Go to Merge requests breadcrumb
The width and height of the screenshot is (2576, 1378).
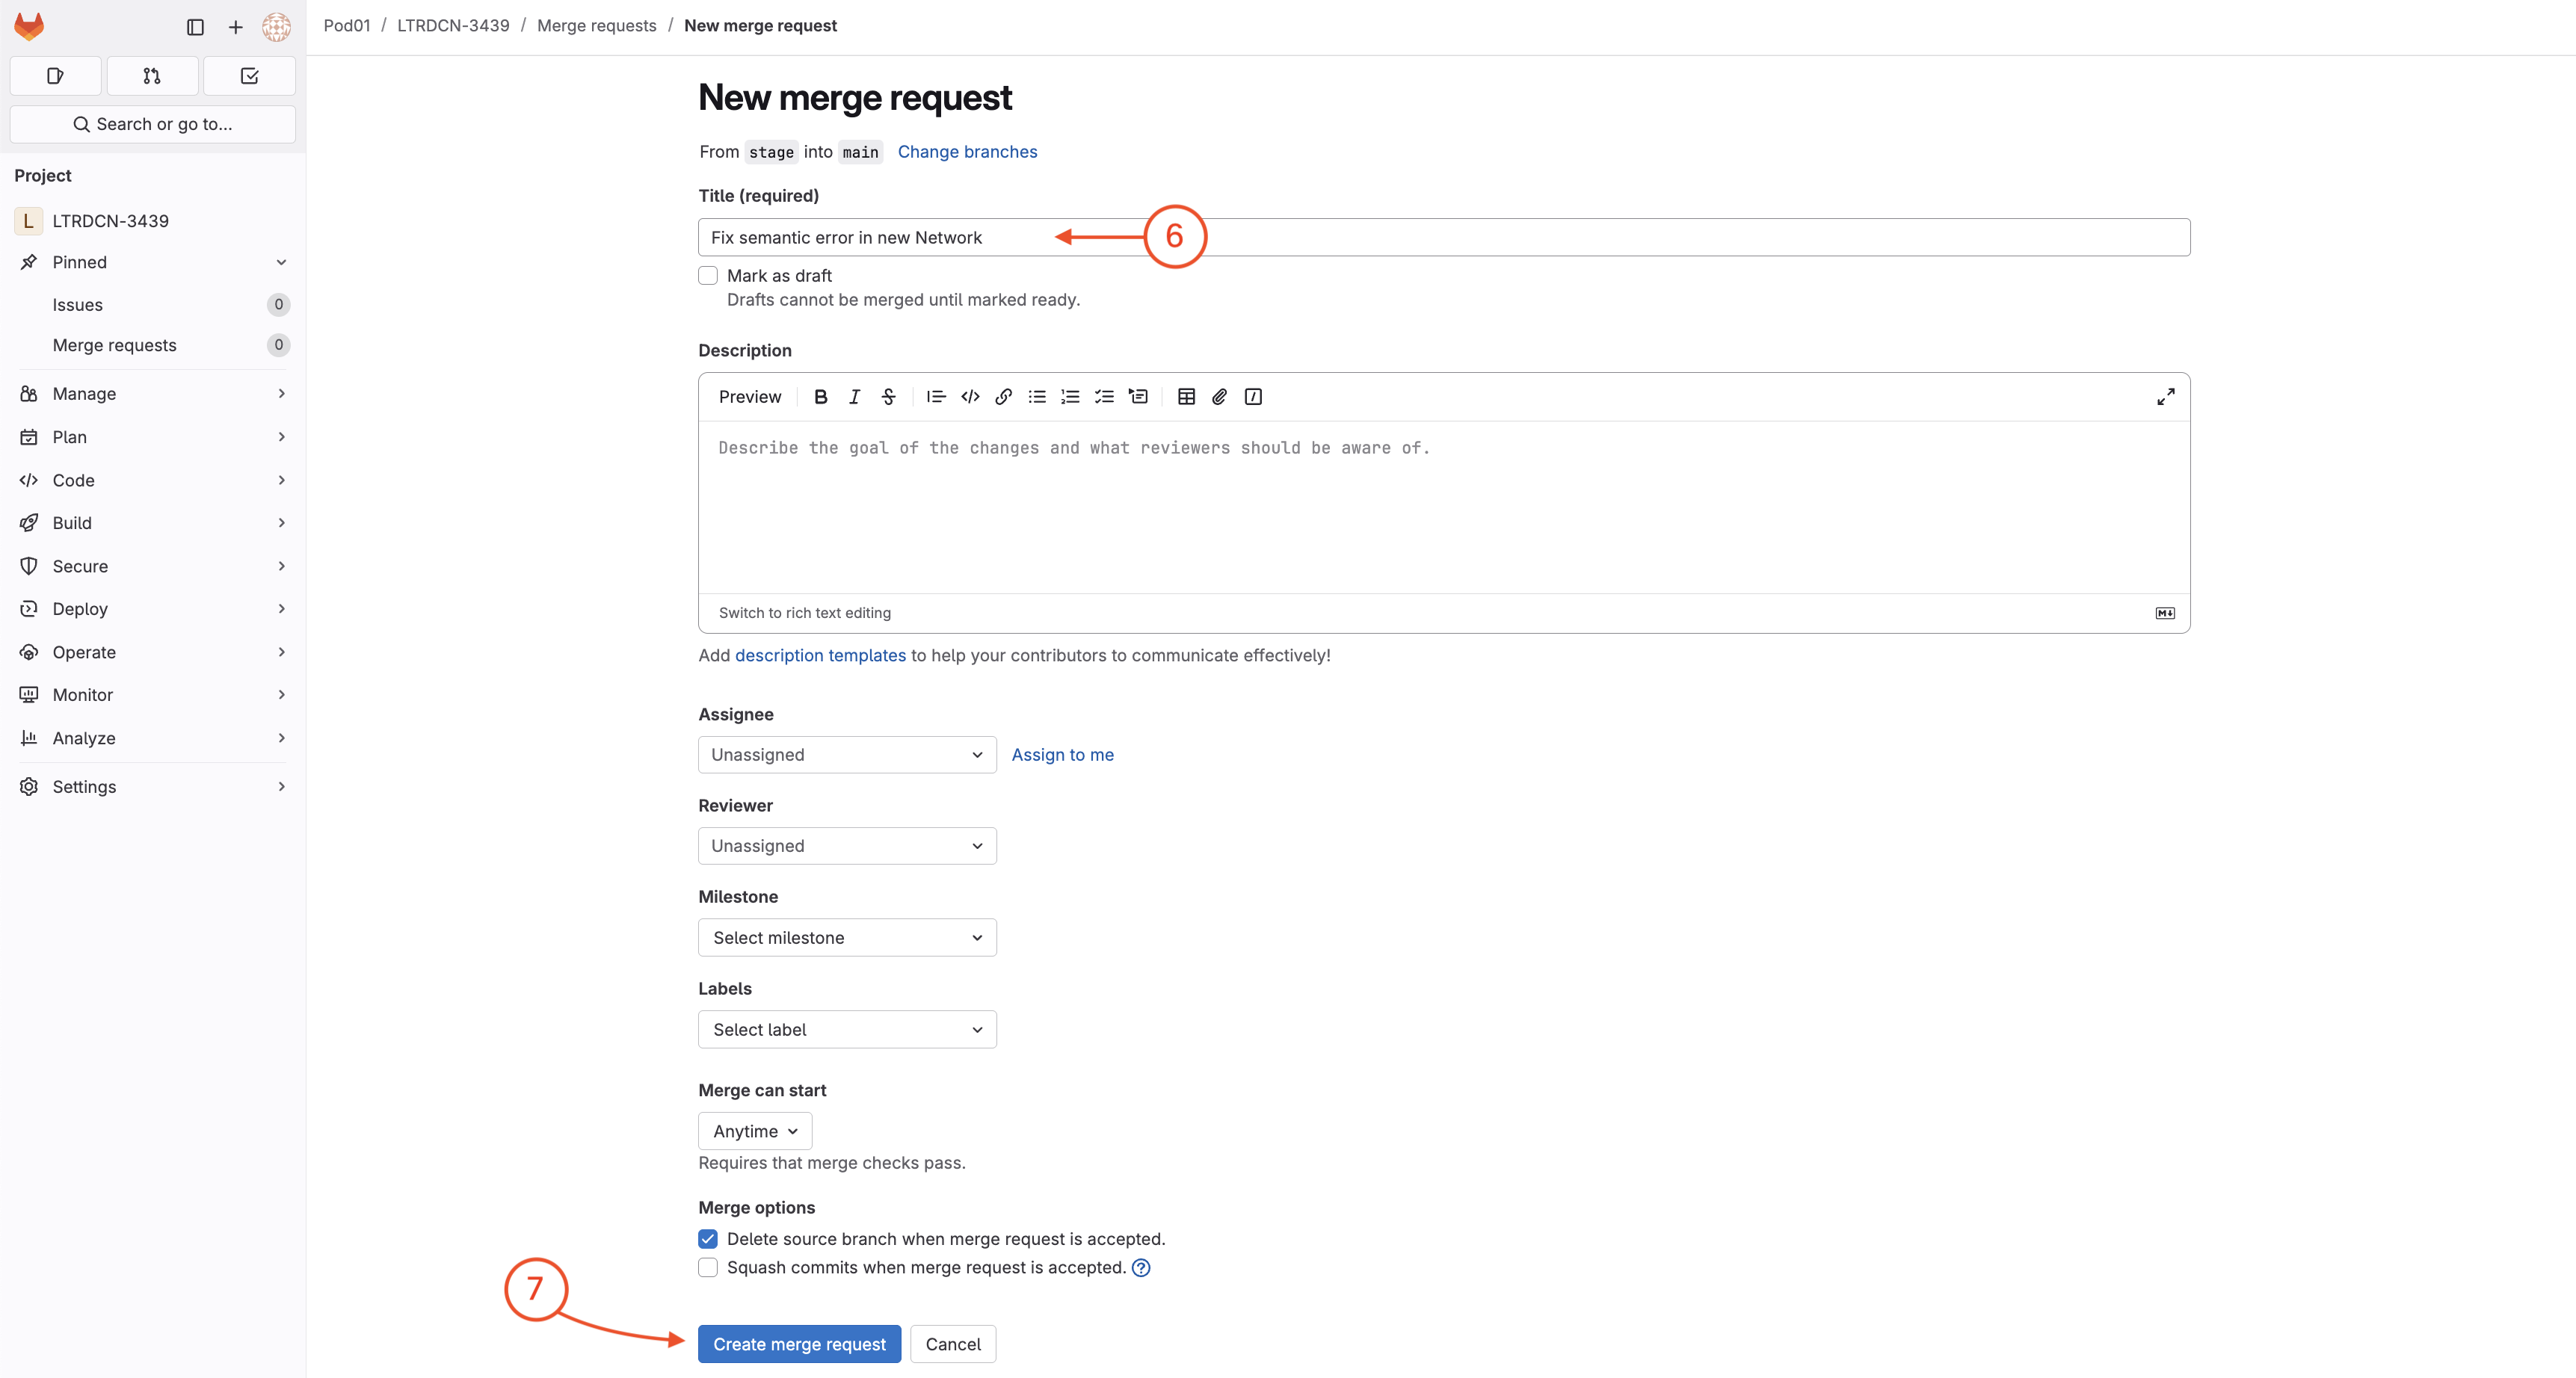point(597,26)
